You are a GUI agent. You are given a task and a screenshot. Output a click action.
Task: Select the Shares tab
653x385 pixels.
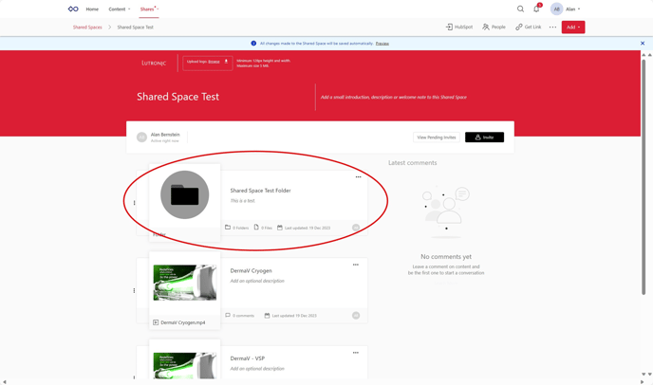coord(147,9)
